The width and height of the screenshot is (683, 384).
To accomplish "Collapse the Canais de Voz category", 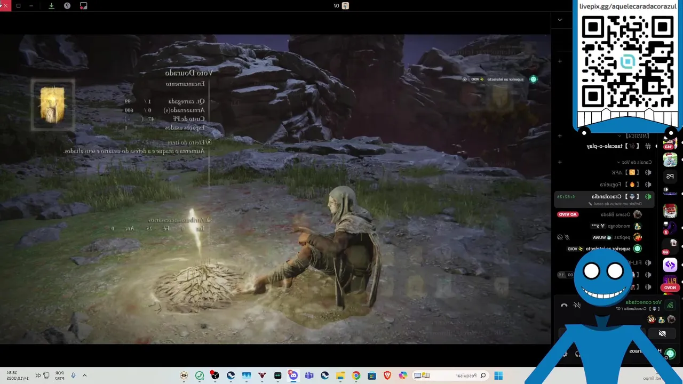I will [635, 162].
